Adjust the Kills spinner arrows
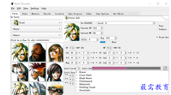Image resolution: width=171 pixels, height=95 pixels. coord(98,40)
